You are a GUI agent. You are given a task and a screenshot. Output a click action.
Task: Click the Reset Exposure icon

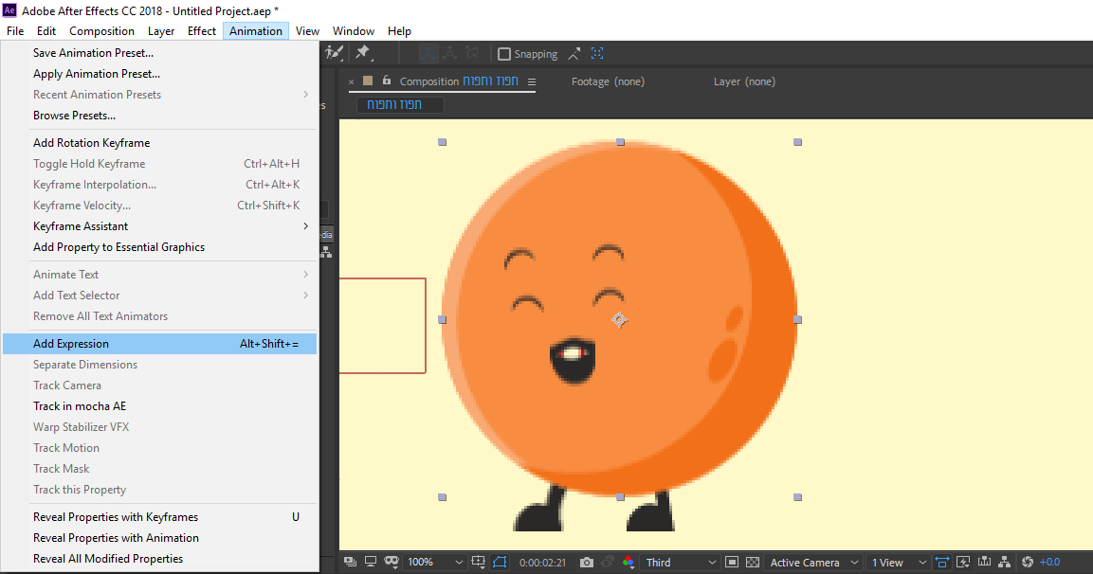click(1028, 563)
